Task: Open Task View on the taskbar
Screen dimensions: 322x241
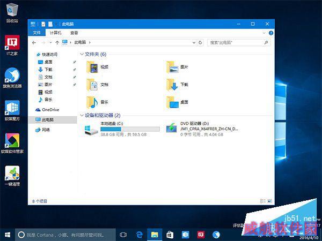Action: click(123, 235)
